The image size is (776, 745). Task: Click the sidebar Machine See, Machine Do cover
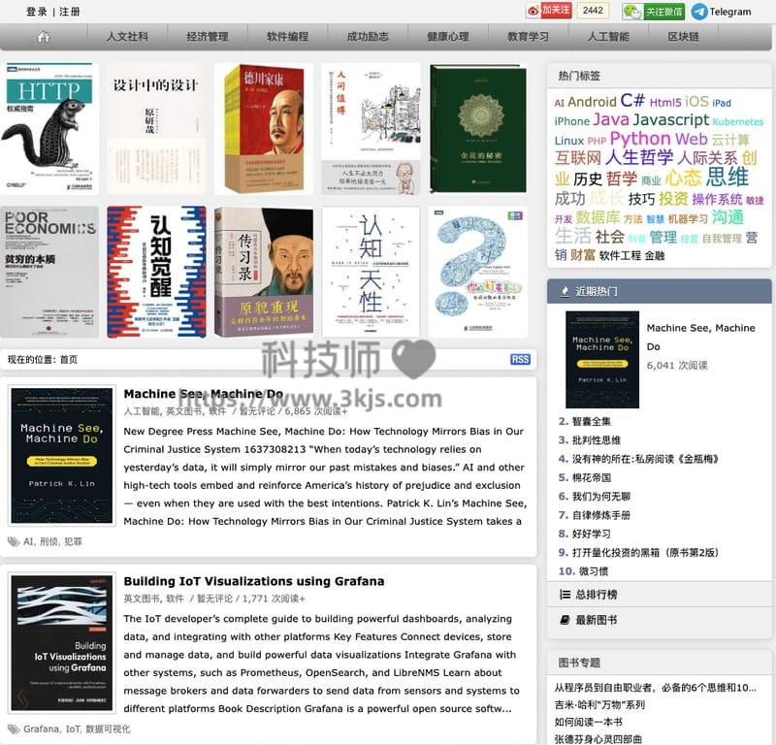coord(602,359)
